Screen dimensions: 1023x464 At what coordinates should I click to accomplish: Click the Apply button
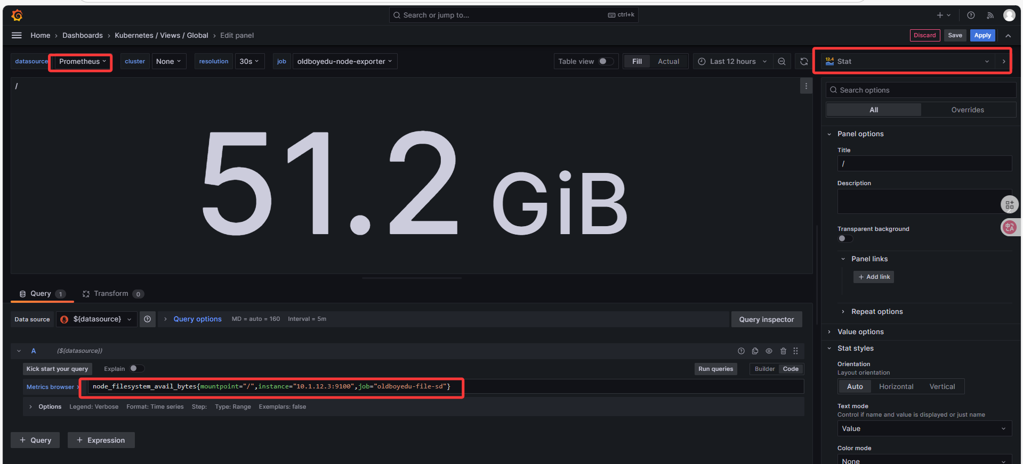click(982, 36)
